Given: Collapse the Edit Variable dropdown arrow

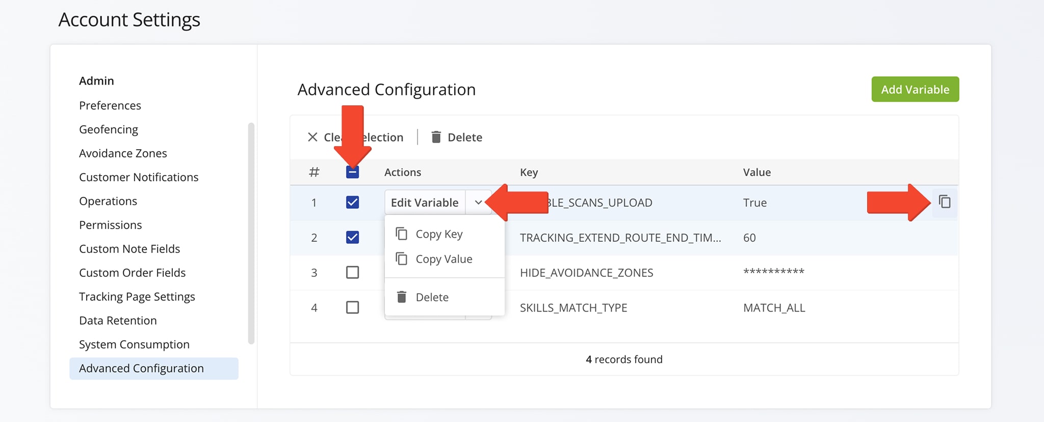Looking at the screenshot, I should [478, 202].
